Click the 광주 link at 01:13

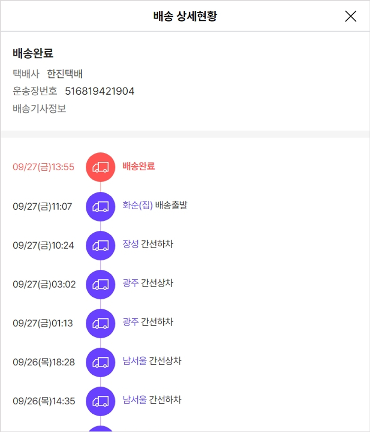131,322
